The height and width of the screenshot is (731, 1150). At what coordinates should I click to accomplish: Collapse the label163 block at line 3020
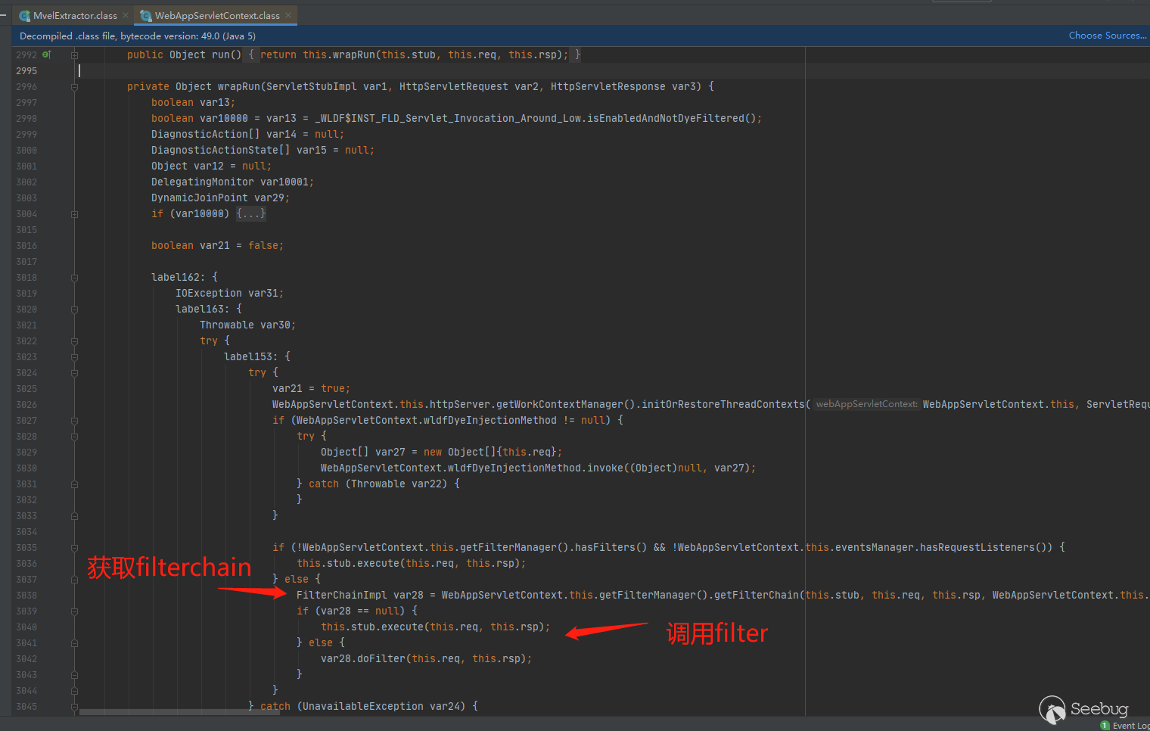click(x=74, y=310)
